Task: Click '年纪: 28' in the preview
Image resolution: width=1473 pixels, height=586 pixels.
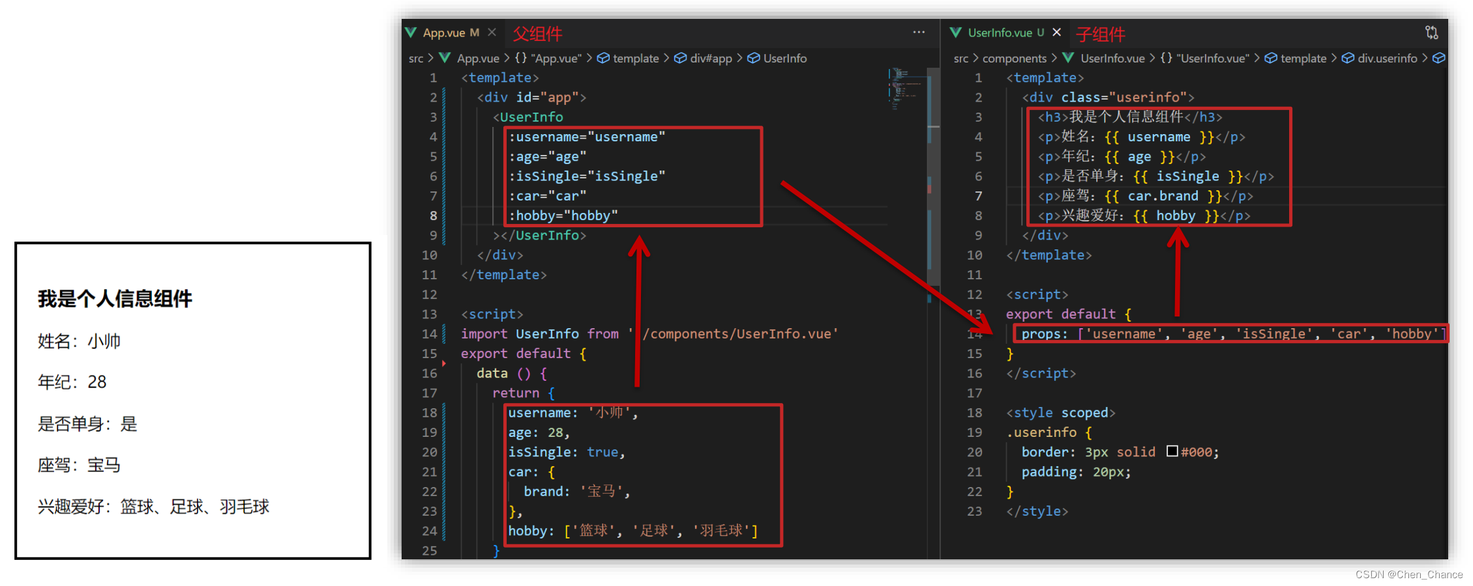Action: (x=72, y=382)
